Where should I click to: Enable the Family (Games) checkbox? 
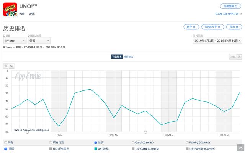(x=187, y=142)
